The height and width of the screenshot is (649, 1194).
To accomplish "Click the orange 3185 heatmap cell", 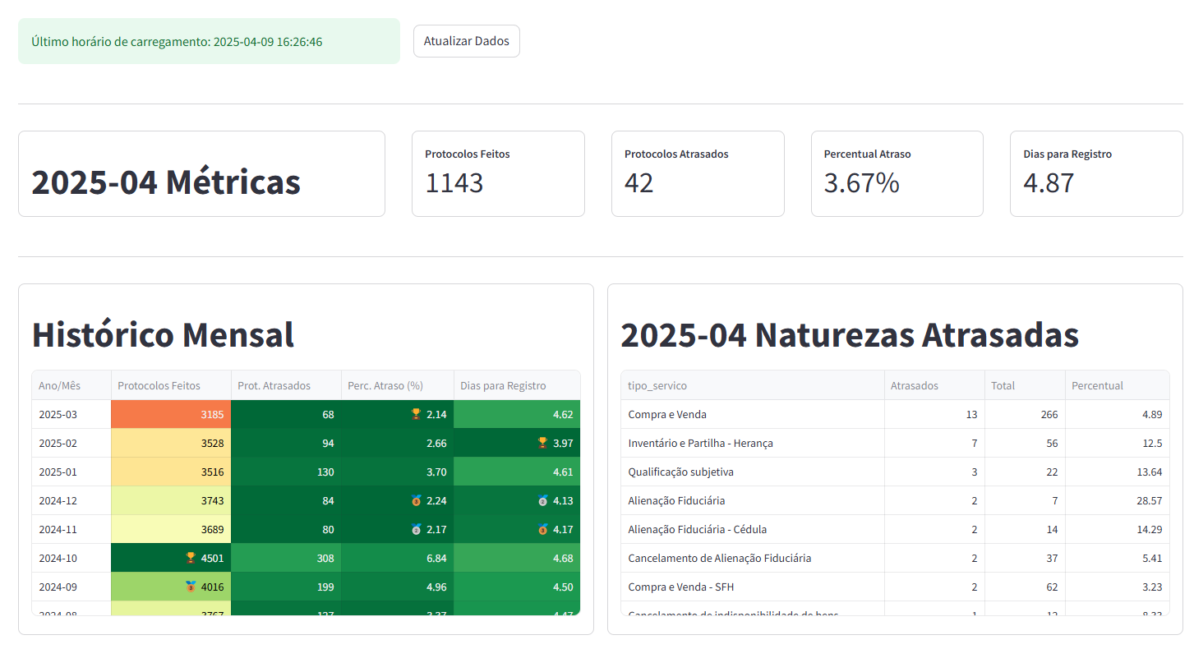I will (171, 414).
